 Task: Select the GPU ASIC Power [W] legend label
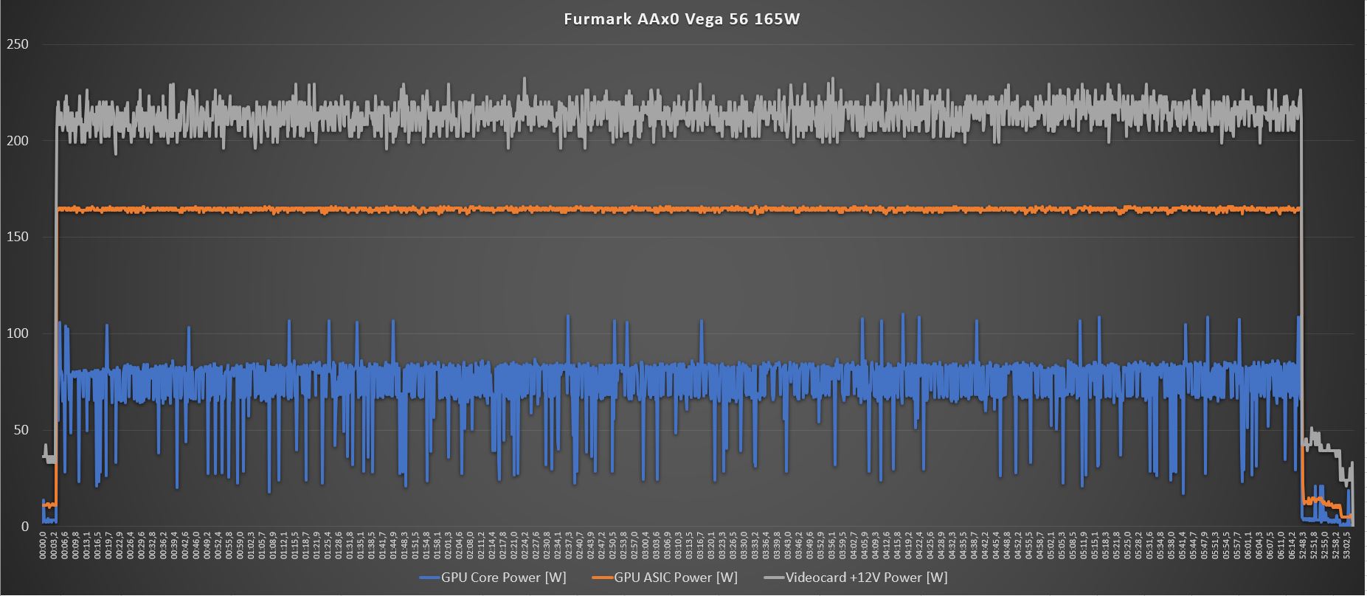pyautogui.click(x=676, y=578)
